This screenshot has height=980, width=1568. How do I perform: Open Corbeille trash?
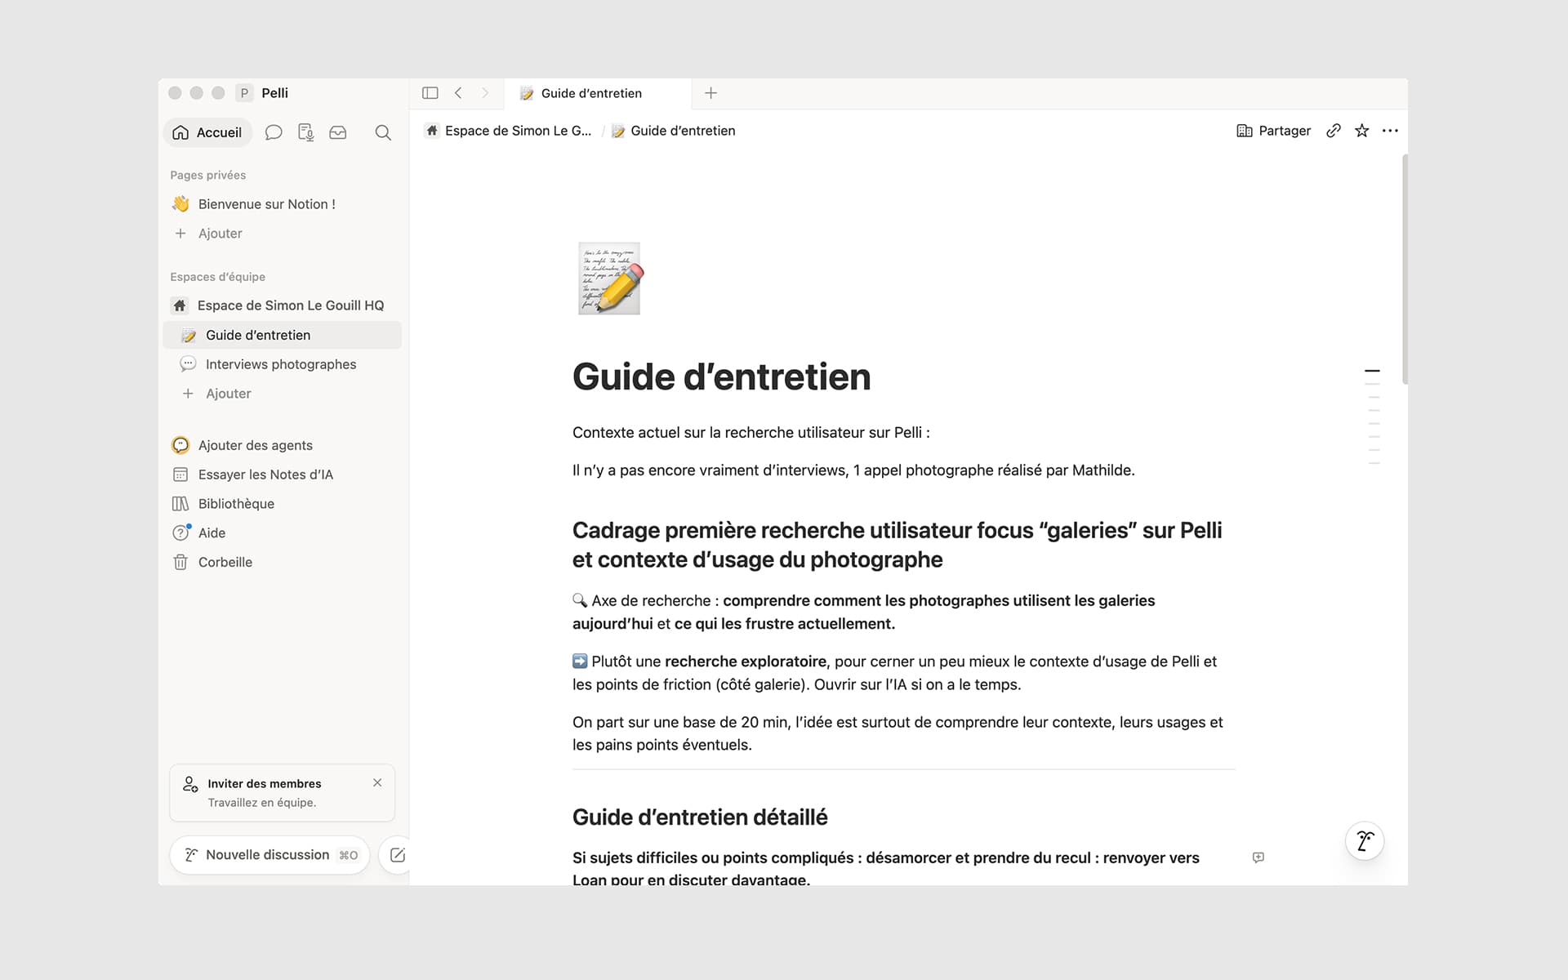pos(282,563)
